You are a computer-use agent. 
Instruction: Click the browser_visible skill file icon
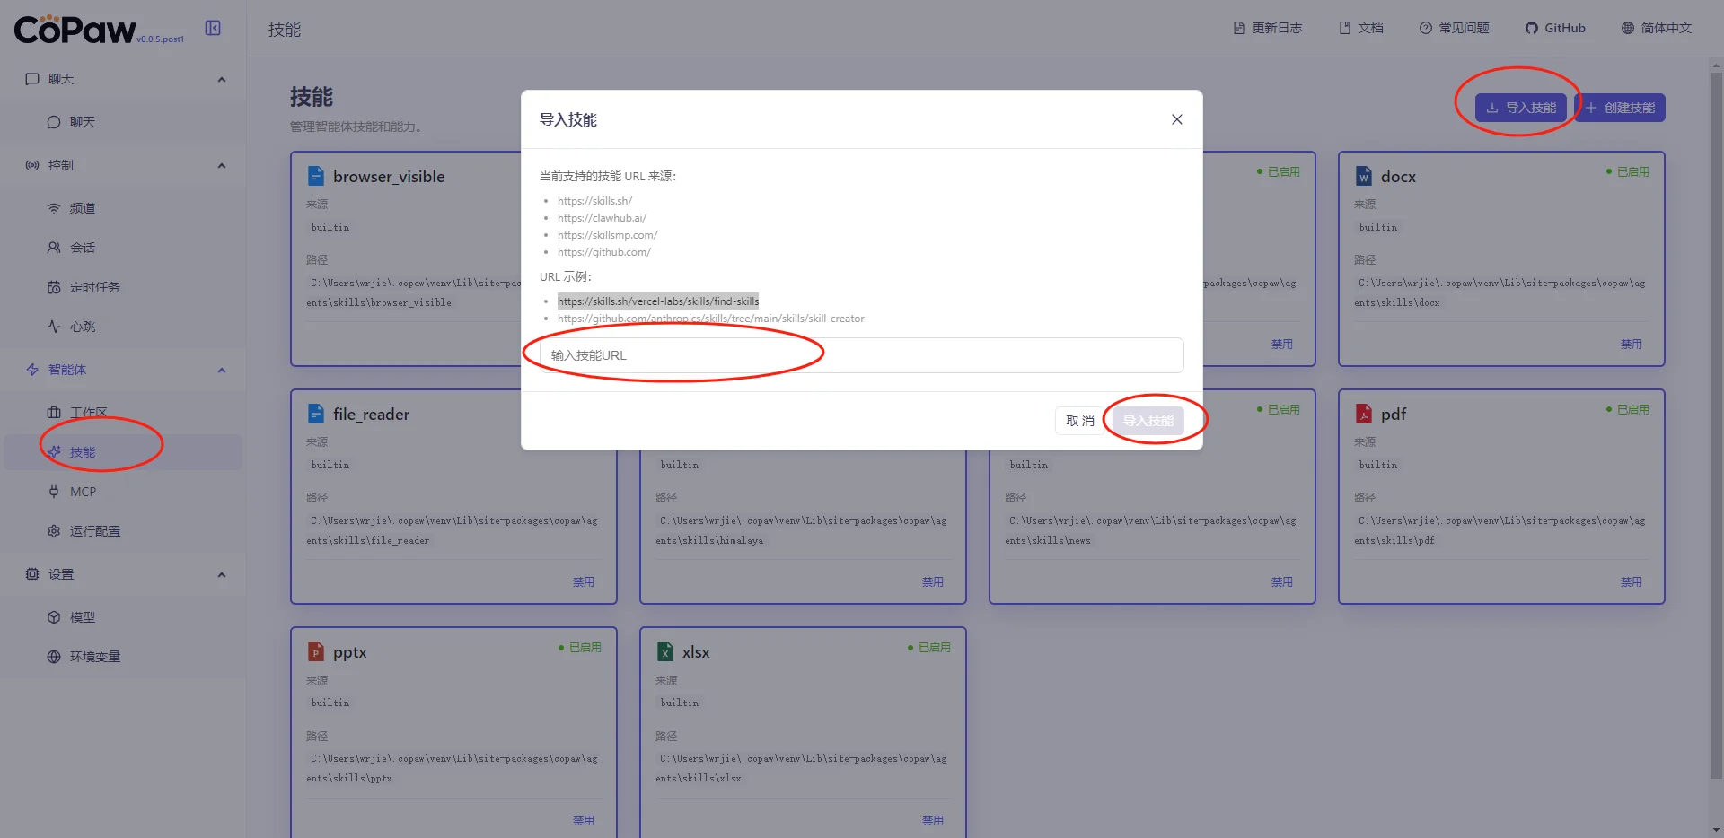pos(316,176)
